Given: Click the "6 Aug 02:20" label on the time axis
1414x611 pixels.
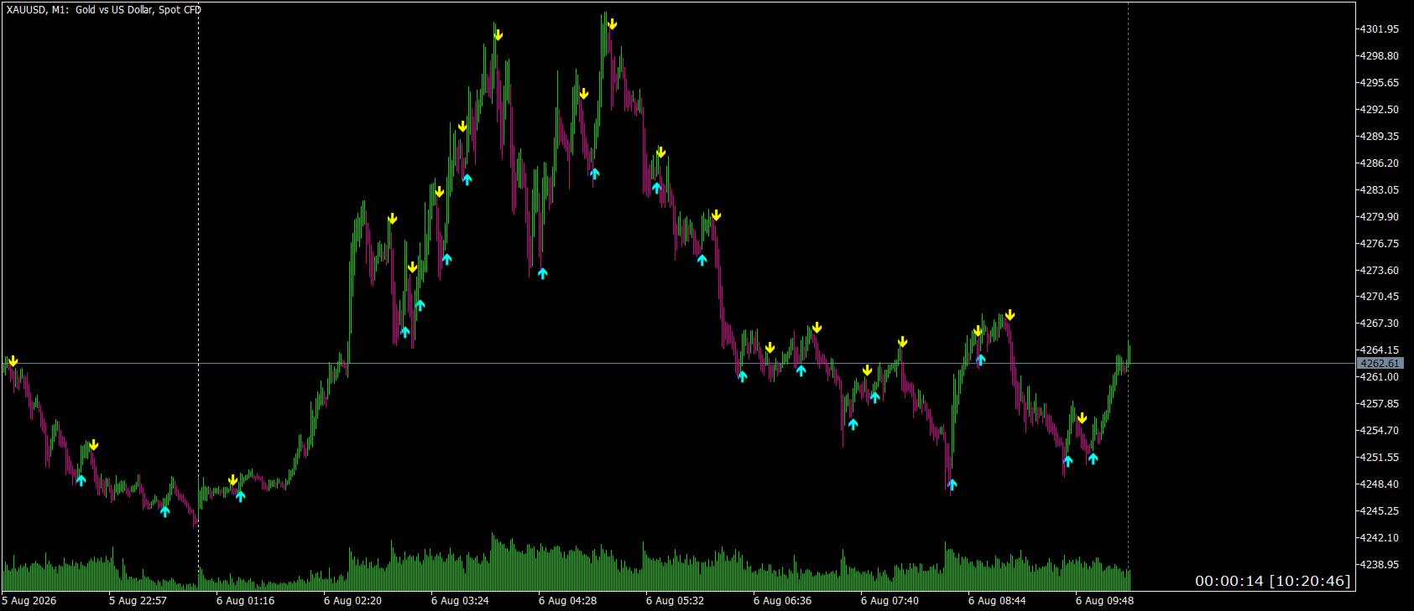Looking at the screenshot, I should click(352, 601).
